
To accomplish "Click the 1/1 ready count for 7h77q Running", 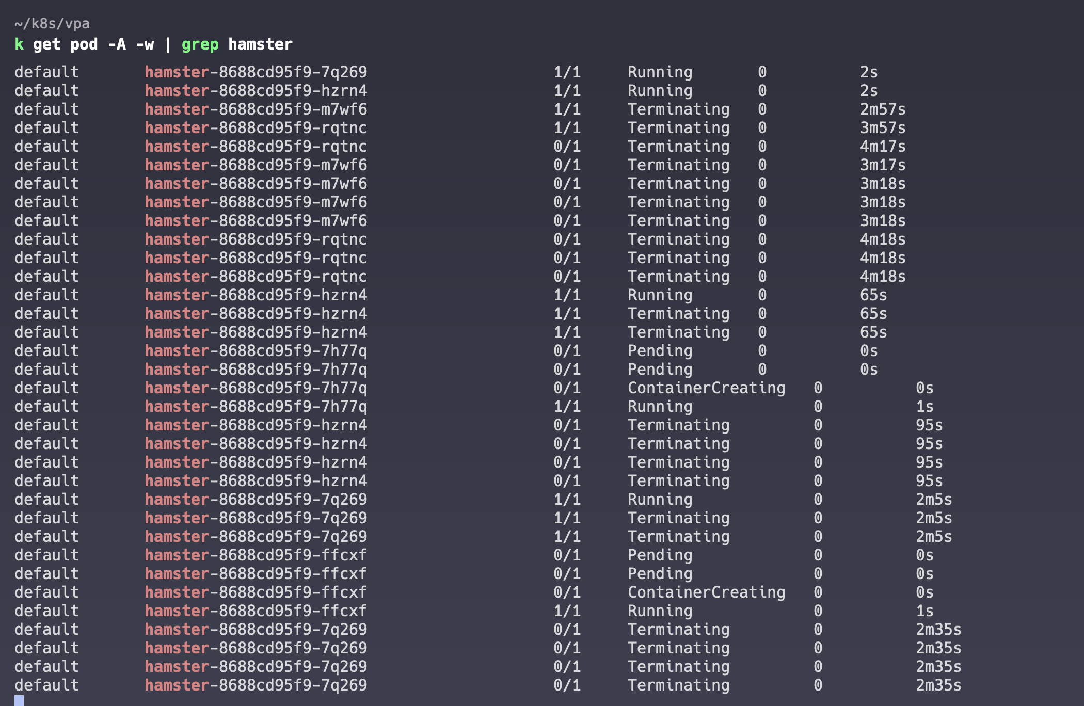I will pyautogui.click(x=567, y=407).
